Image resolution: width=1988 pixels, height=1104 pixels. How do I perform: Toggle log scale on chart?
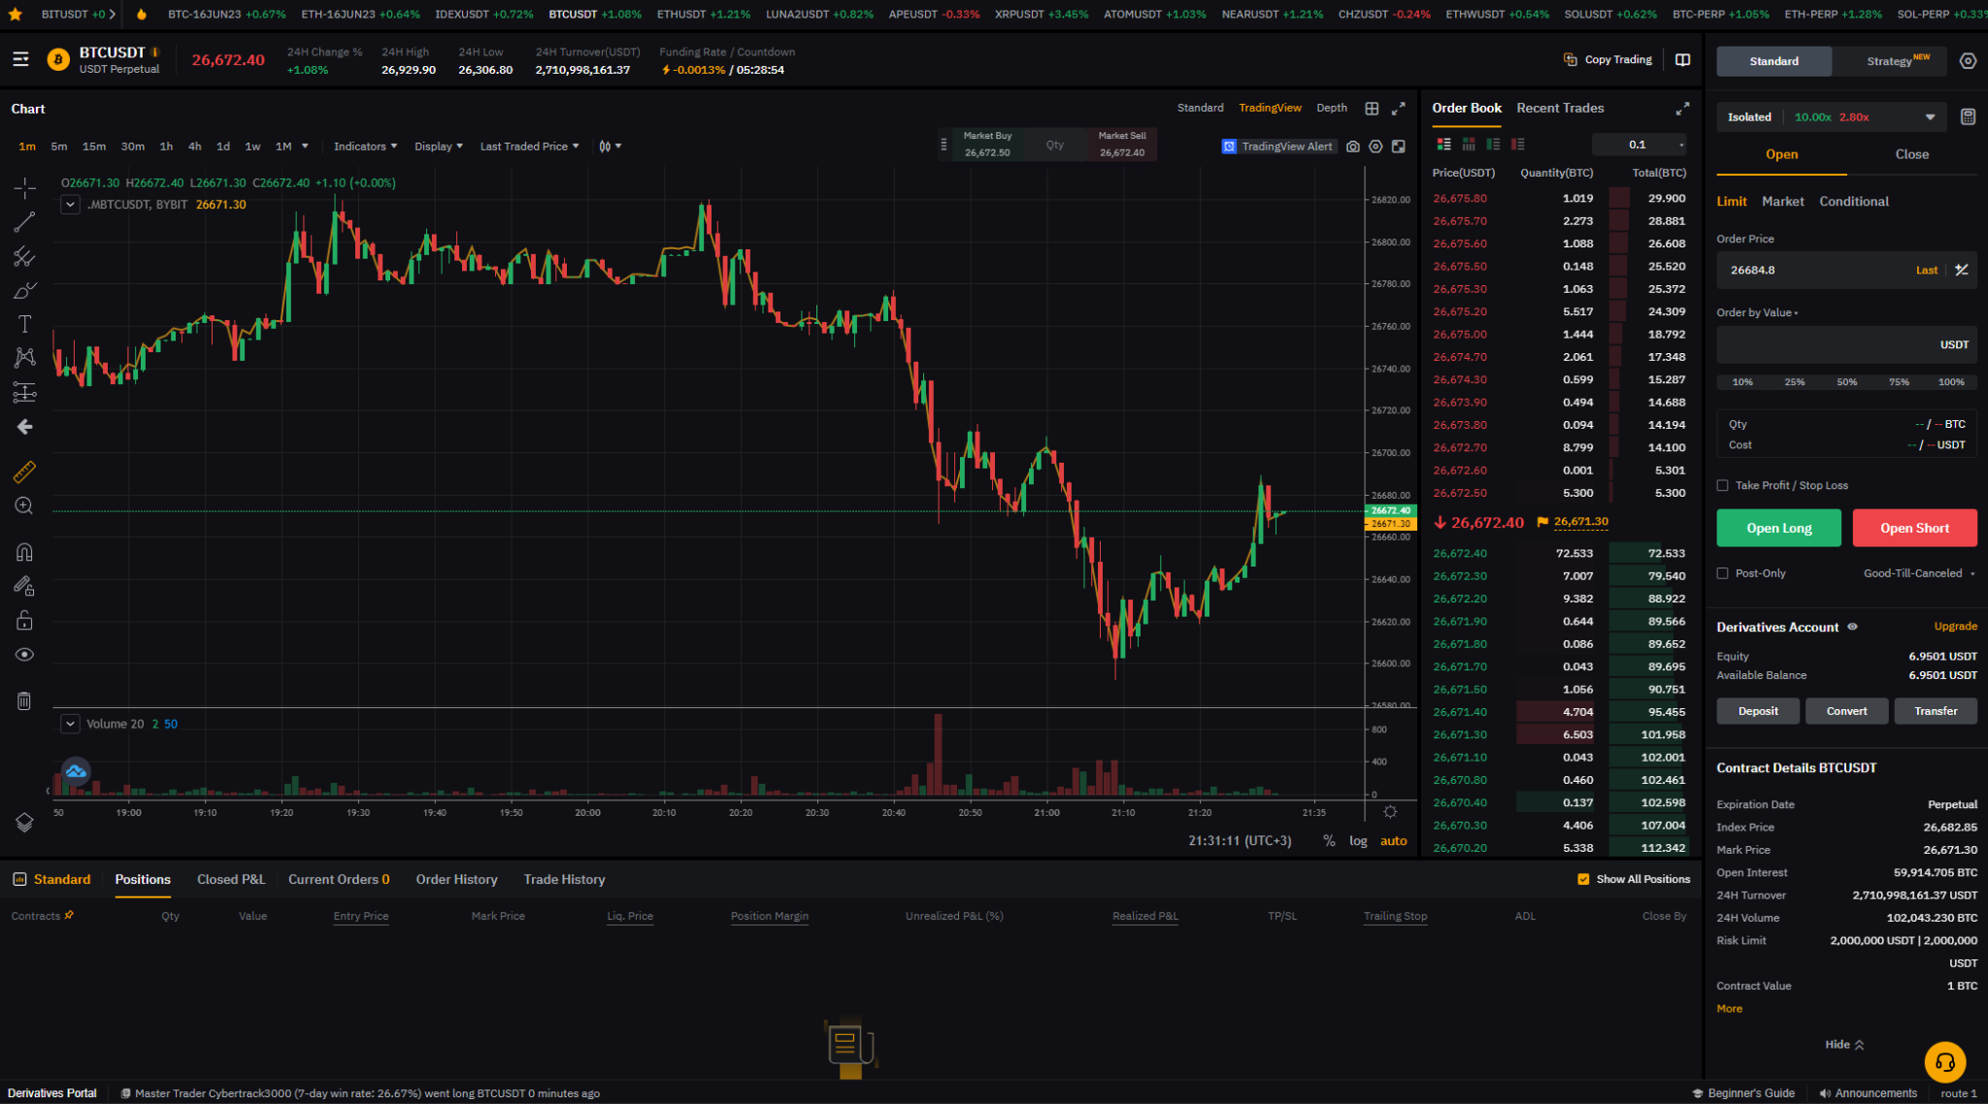1358,841
